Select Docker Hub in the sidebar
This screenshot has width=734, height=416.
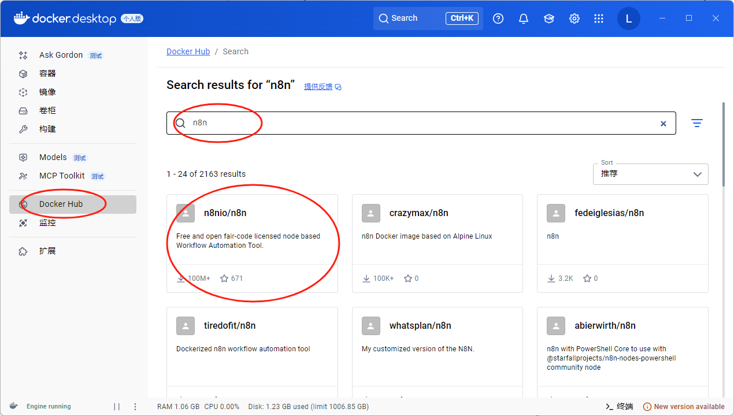point(61,204)
